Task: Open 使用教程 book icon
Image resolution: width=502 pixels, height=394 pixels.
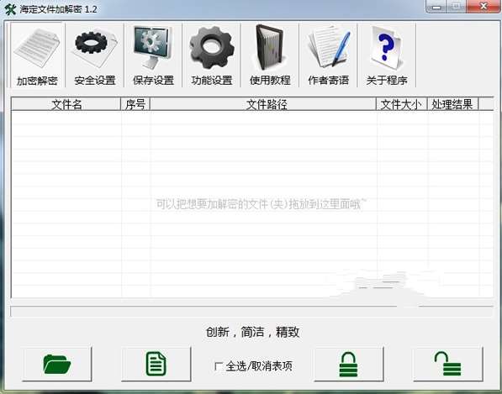Action: coord(270,55)
